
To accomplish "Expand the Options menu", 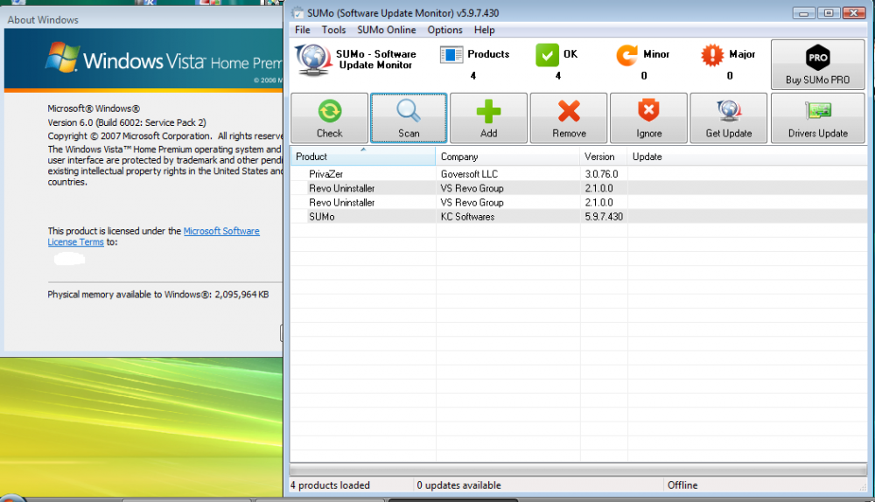I will click(x=444, y=30).
